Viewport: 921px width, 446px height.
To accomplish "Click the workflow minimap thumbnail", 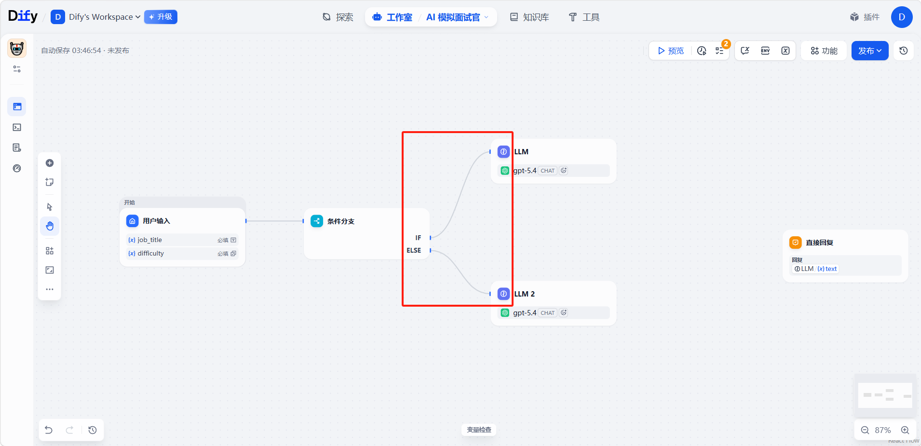I will pyautogui.click(x=885, y=395).
